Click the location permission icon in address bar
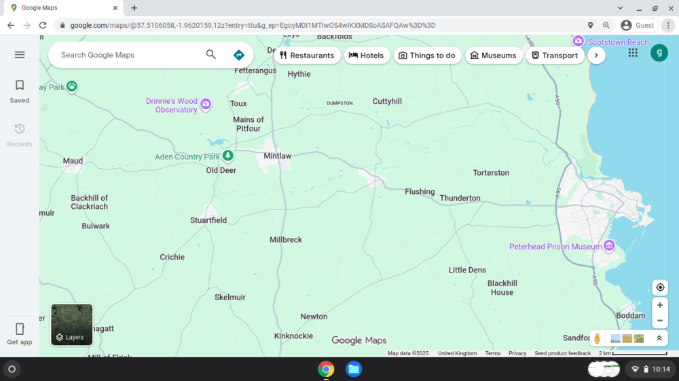The height and width of the screenshot is (381, 679). pyautogui.click(x=590, y=26)
